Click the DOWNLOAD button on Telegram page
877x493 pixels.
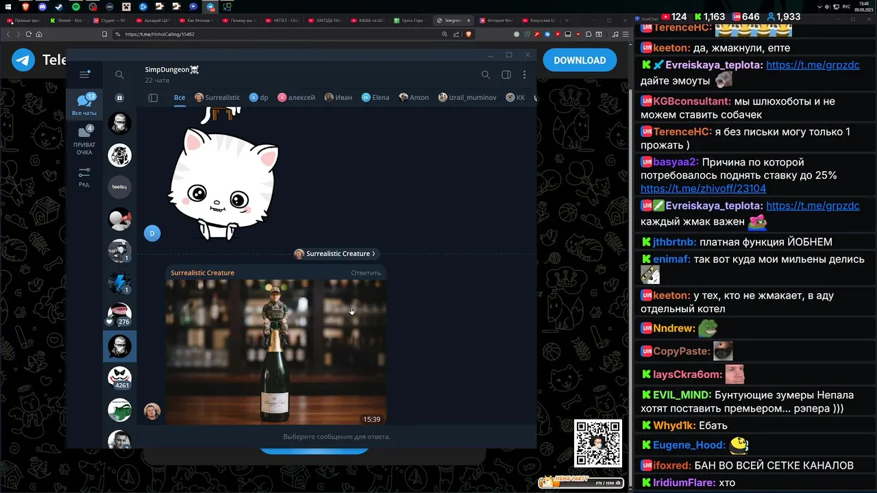(580, 60)
